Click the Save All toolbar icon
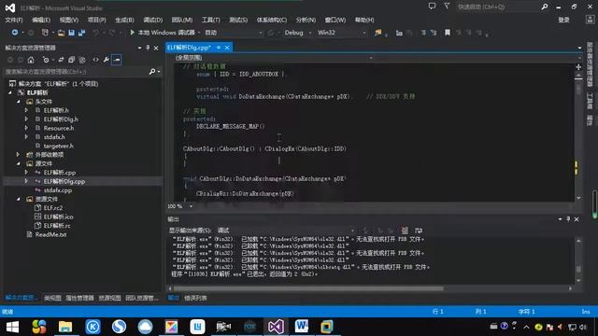Screen dimensions: 598x336 tap(81, 34)
